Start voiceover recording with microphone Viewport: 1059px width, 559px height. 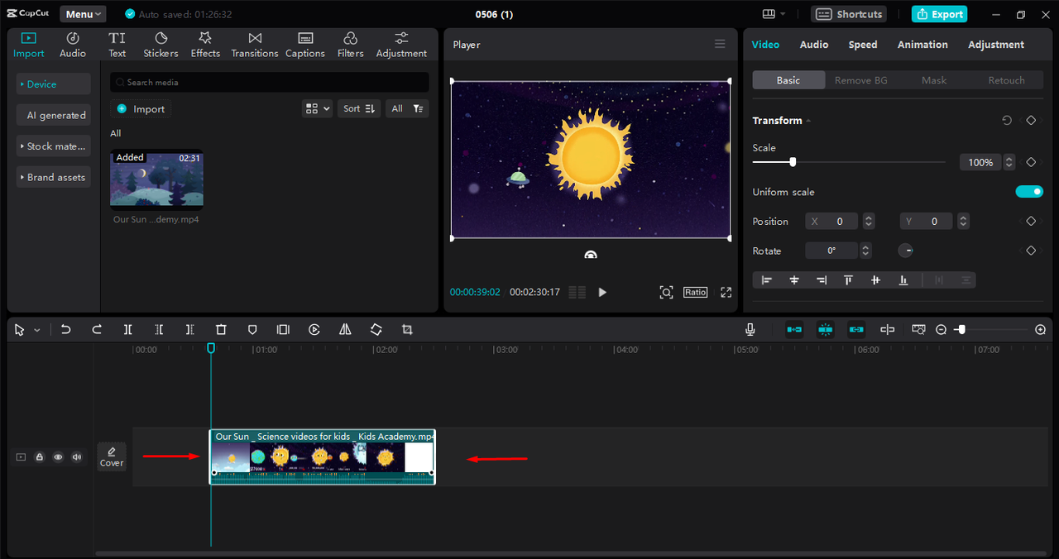(750, 330)
